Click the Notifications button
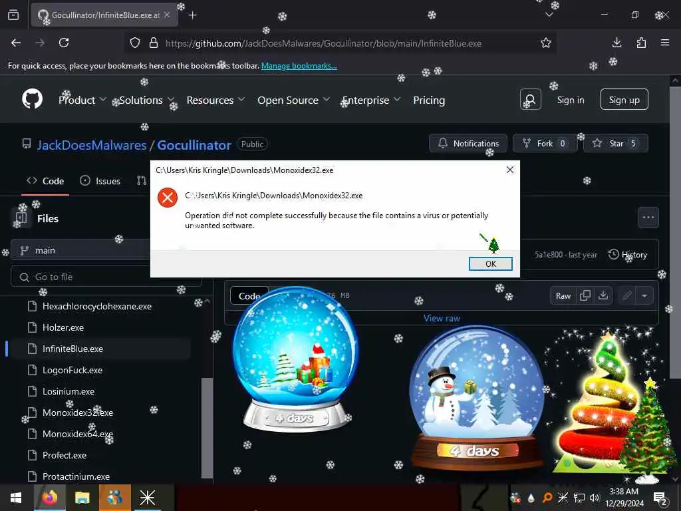681x511 pixels. 468,143
